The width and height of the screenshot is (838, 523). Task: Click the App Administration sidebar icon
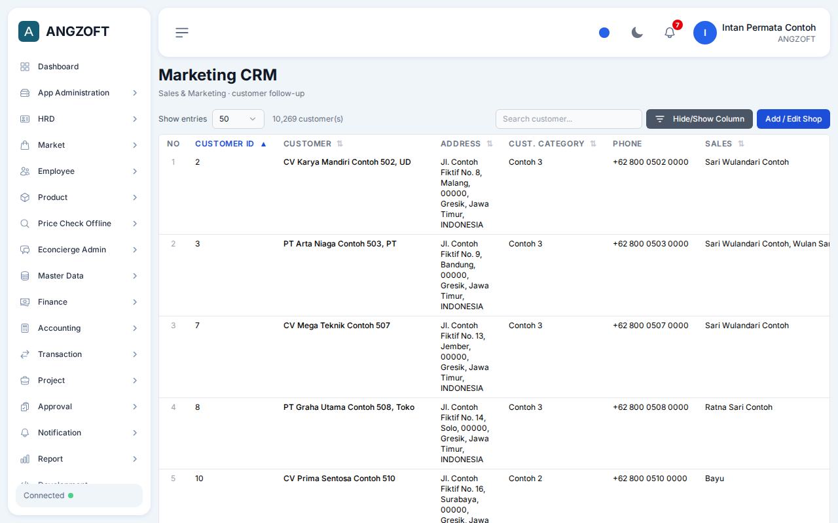(25, 93)
